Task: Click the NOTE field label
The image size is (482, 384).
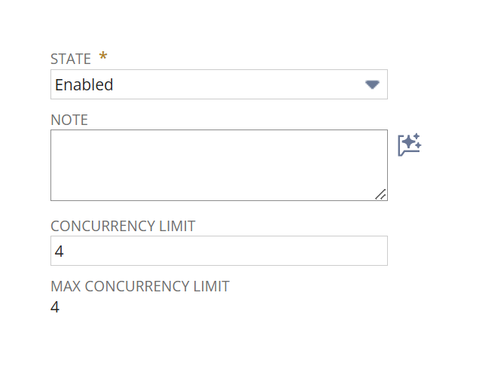Action: point(69,120)
